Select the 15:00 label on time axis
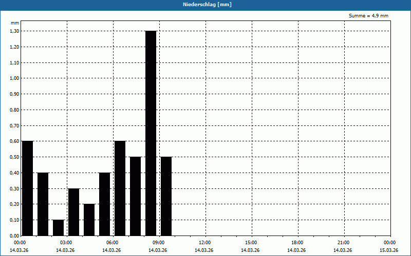This screenshot has height=256, width=411. [251, 243]
